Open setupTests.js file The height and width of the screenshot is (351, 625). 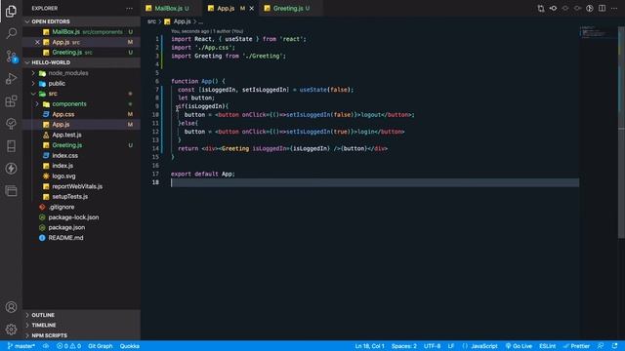pos(81,197)
